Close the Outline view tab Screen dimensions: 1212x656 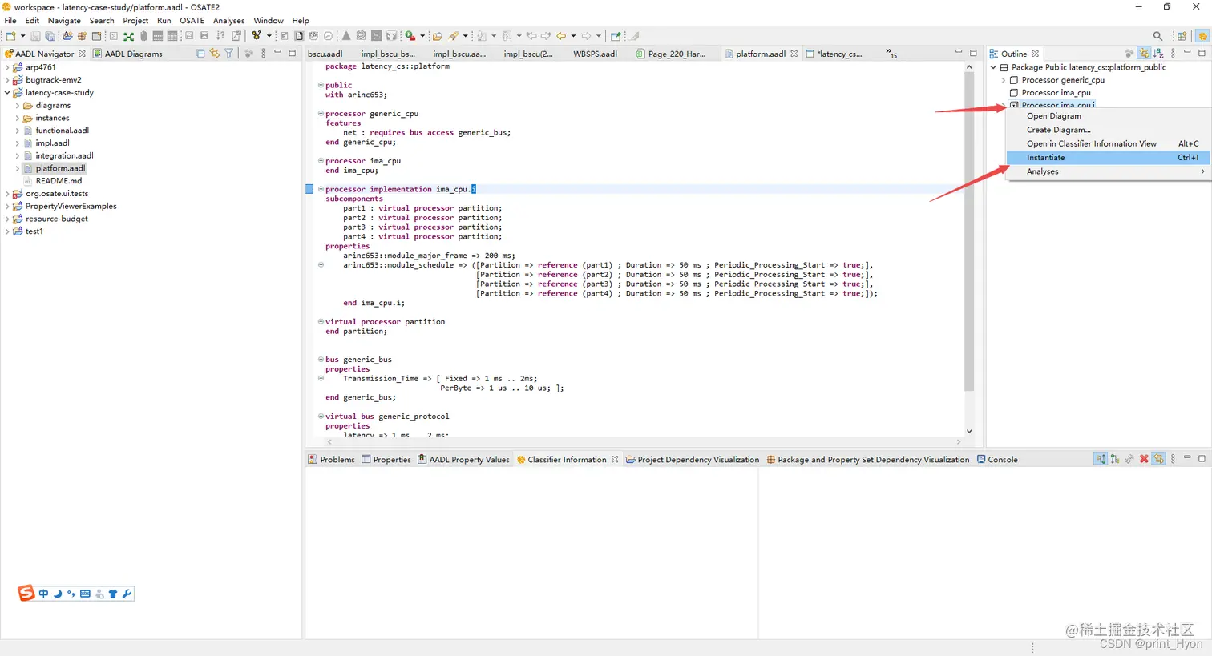(x=1035, y=54)
